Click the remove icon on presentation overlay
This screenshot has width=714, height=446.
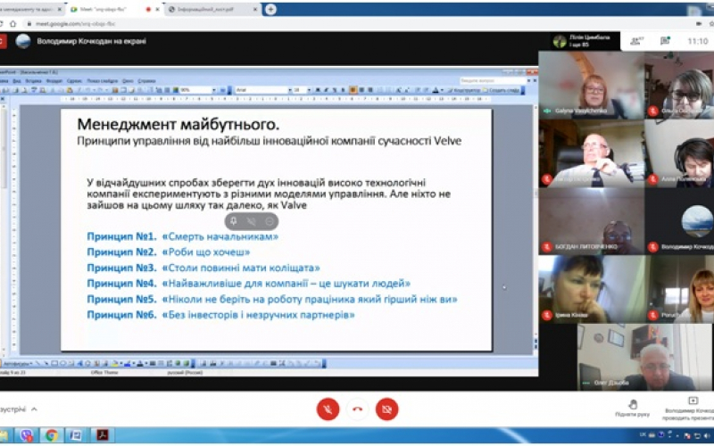270,221
